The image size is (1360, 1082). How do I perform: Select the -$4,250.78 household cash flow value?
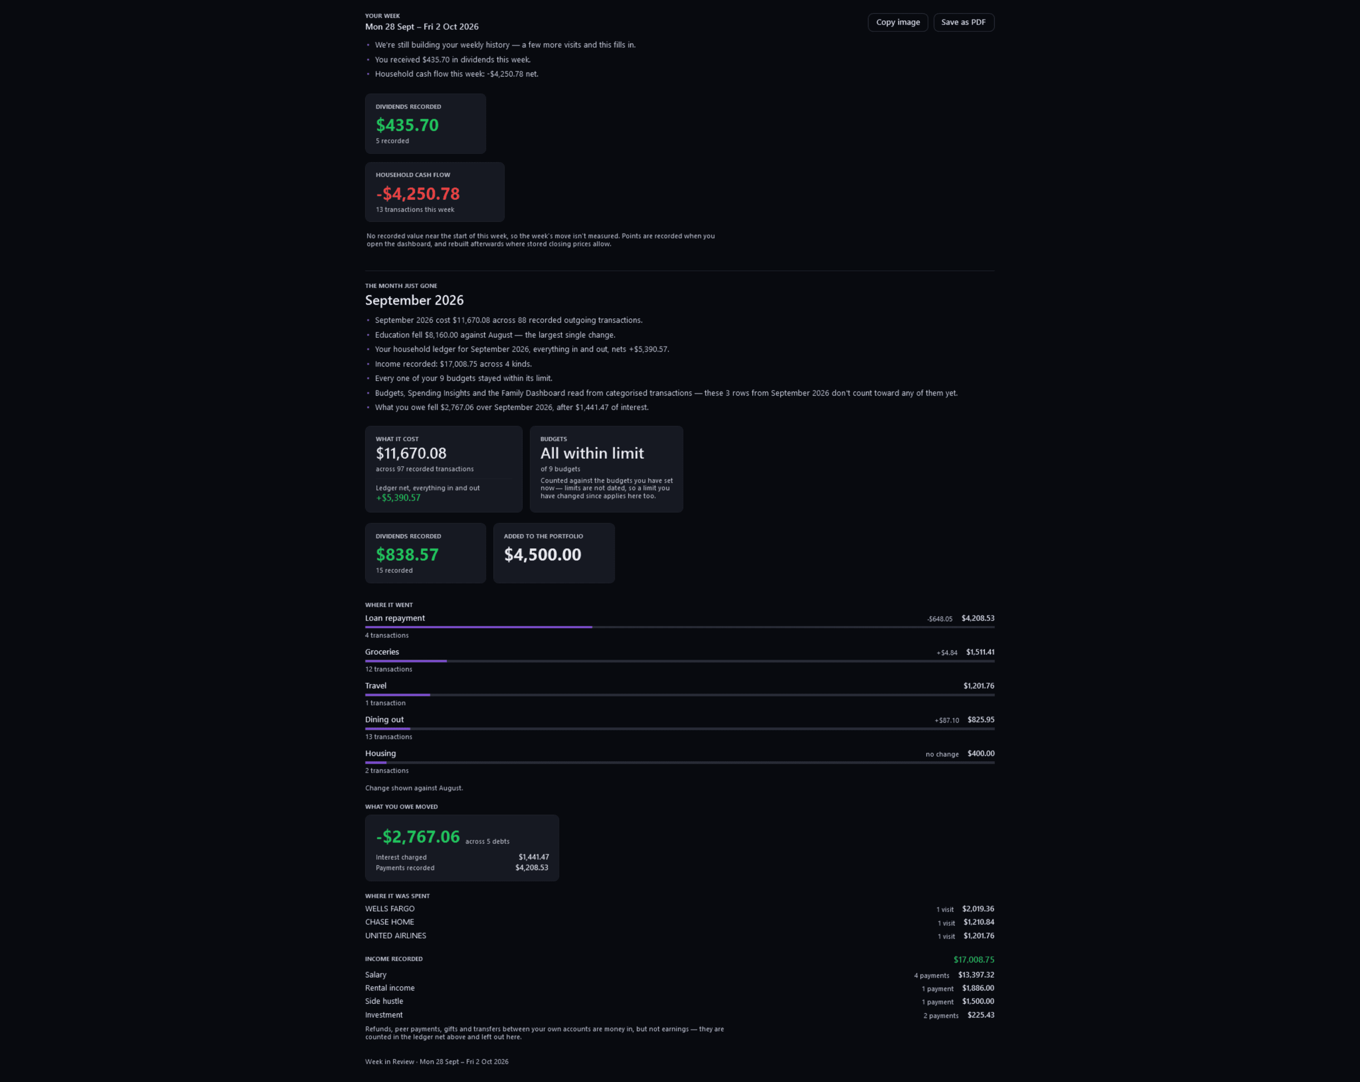coord(417,194)
